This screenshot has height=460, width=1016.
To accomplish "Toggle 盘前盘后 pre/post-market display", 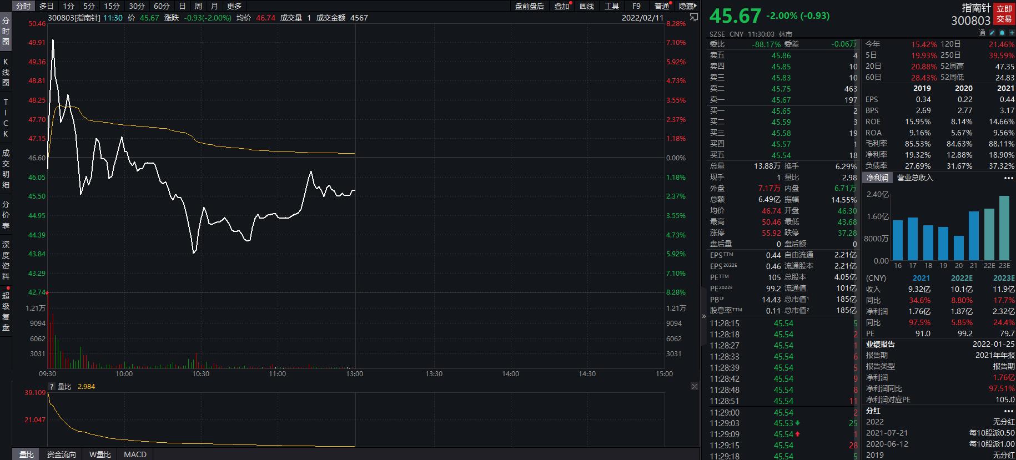I will pyautogui.click(x=529, y=6).
